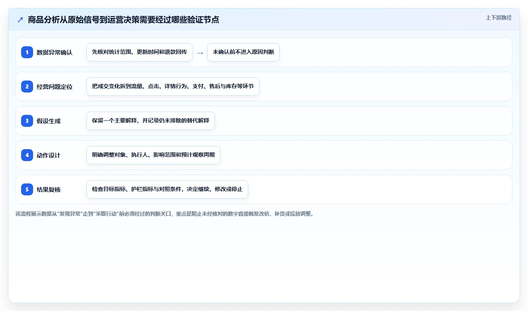
Task: Click the '明确调整对象、执行人…' chip
Action: 153,155
